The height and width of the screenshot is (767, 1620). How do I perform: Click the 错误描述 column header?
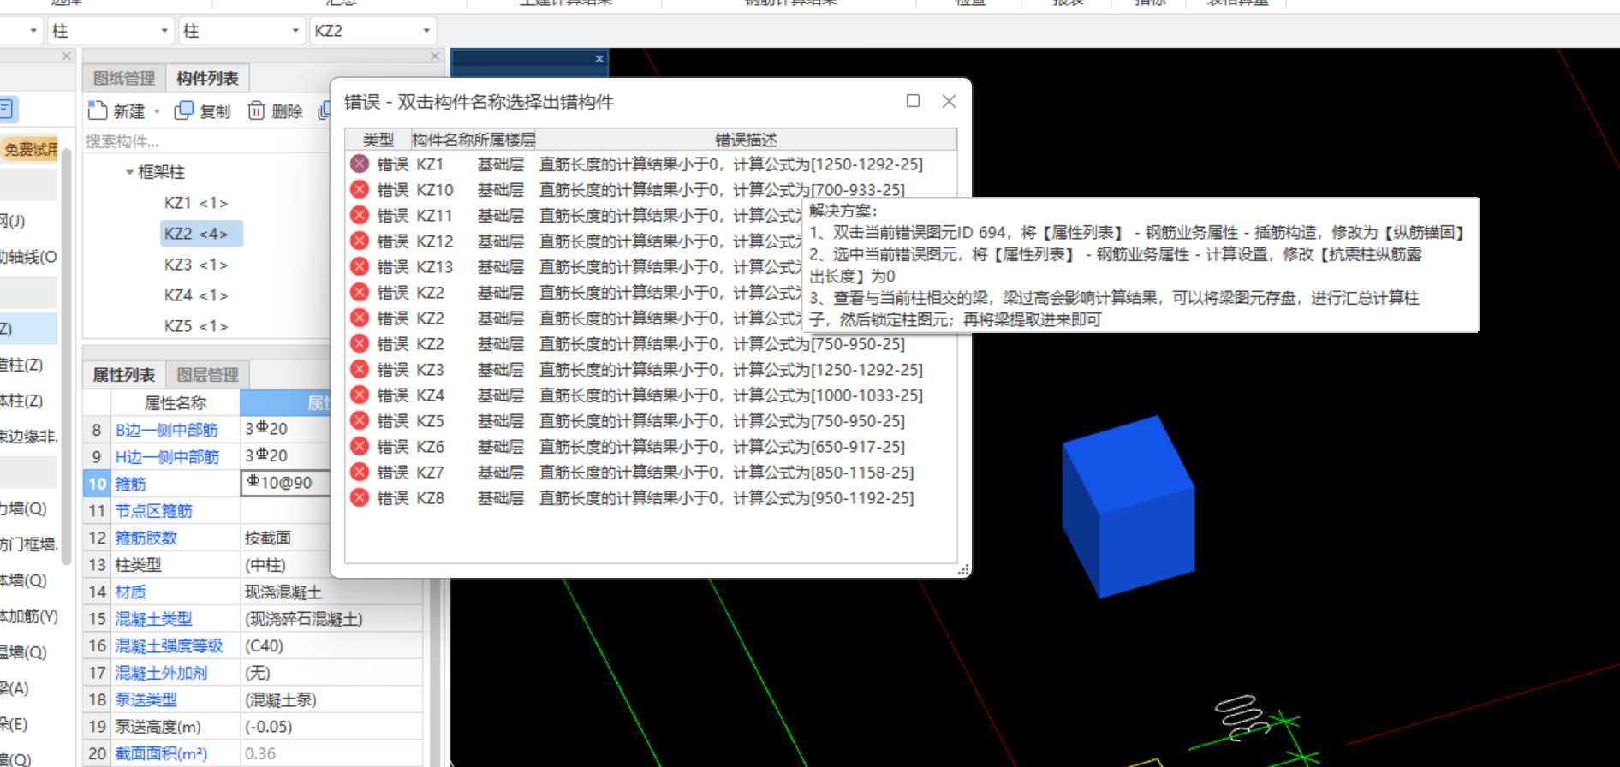click(746, 140)
